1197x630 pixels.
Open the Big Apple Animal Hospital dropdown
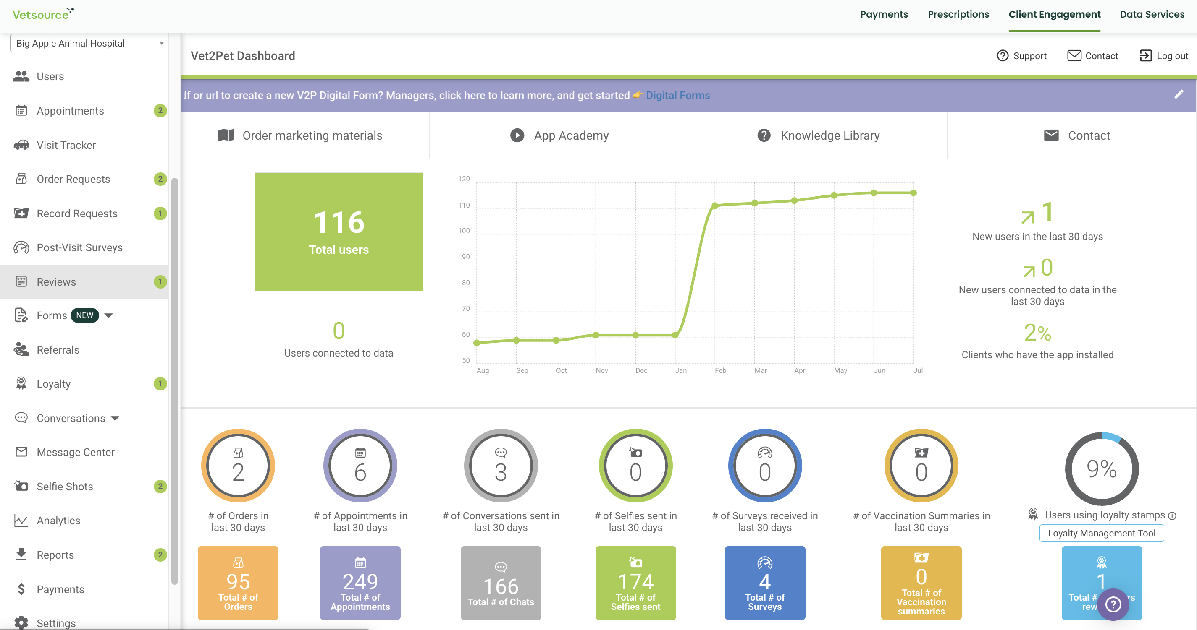pyautogui.click(x=89, y=43)
